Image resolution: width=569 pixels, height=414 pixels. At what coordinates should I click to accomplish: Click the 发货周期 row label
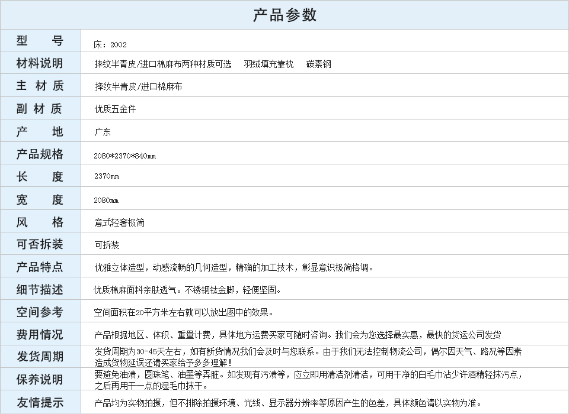click(x=40, y=357)
